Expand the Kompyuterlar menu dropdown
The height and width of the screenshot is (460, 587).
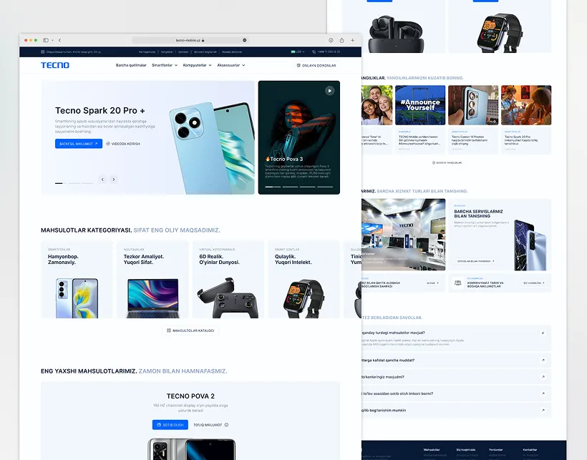click(198, 65)
